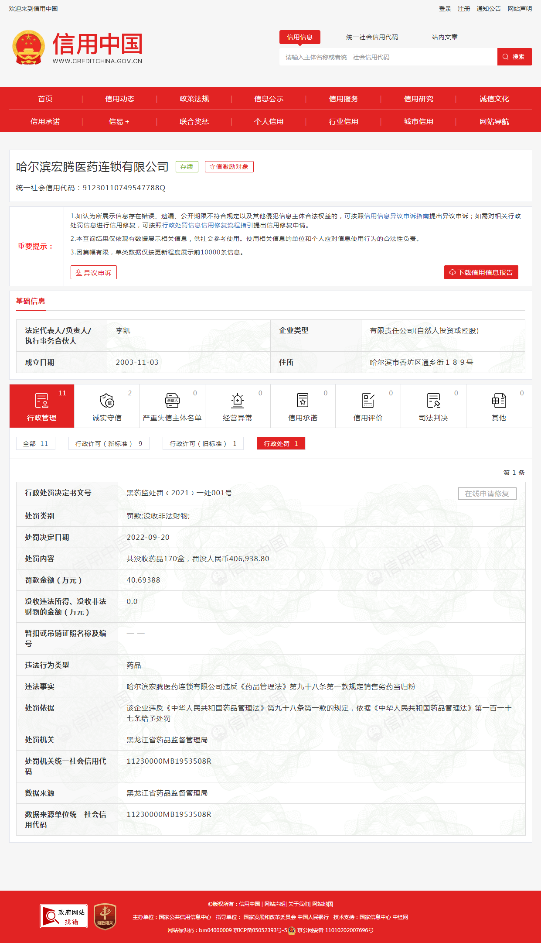Open the 信用服务 navigation item
This screenshot has height=943, width=541.
(x=344, y=99)
